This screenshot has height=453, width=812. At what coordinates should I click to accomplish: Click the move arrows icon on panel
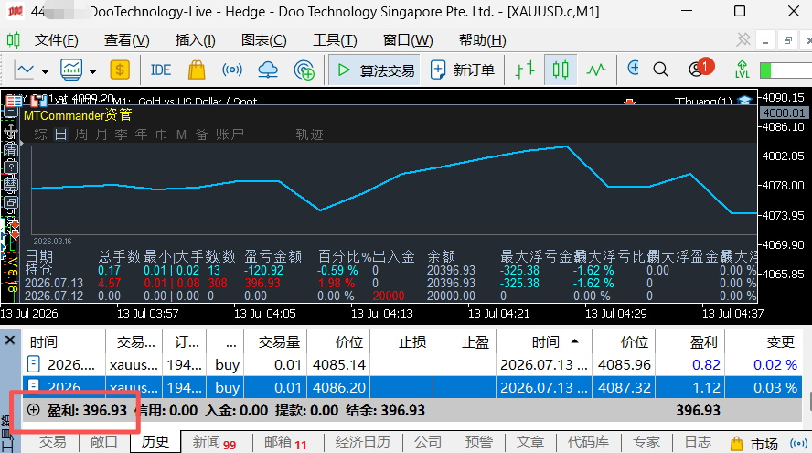pyautogui.click(x=11, y=132)
